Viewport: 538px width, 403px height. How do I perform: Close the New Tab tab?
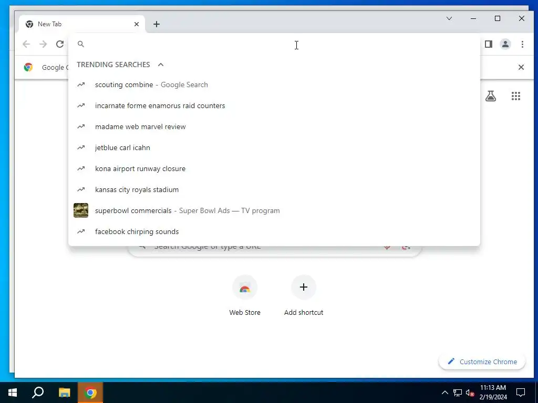(137, 24)
